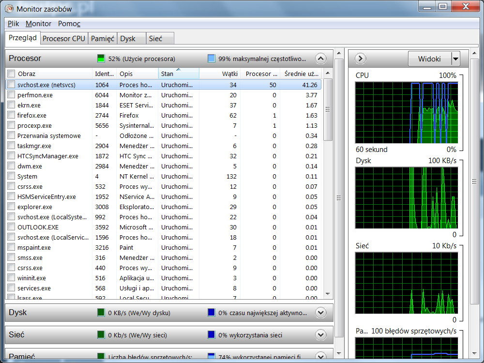Sort by the Wątki column header
This screenshot has height=363, width=484.
[x=220, y=74]
